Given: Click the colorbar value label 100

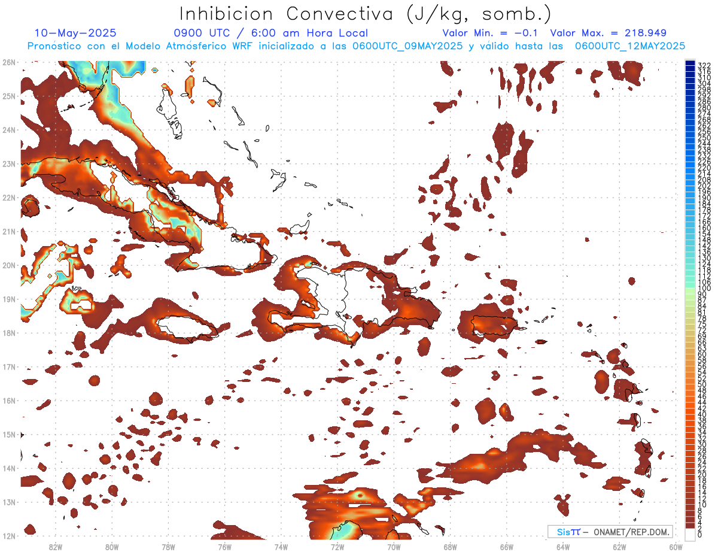Looking at the screenshot, I should point(704,289).
